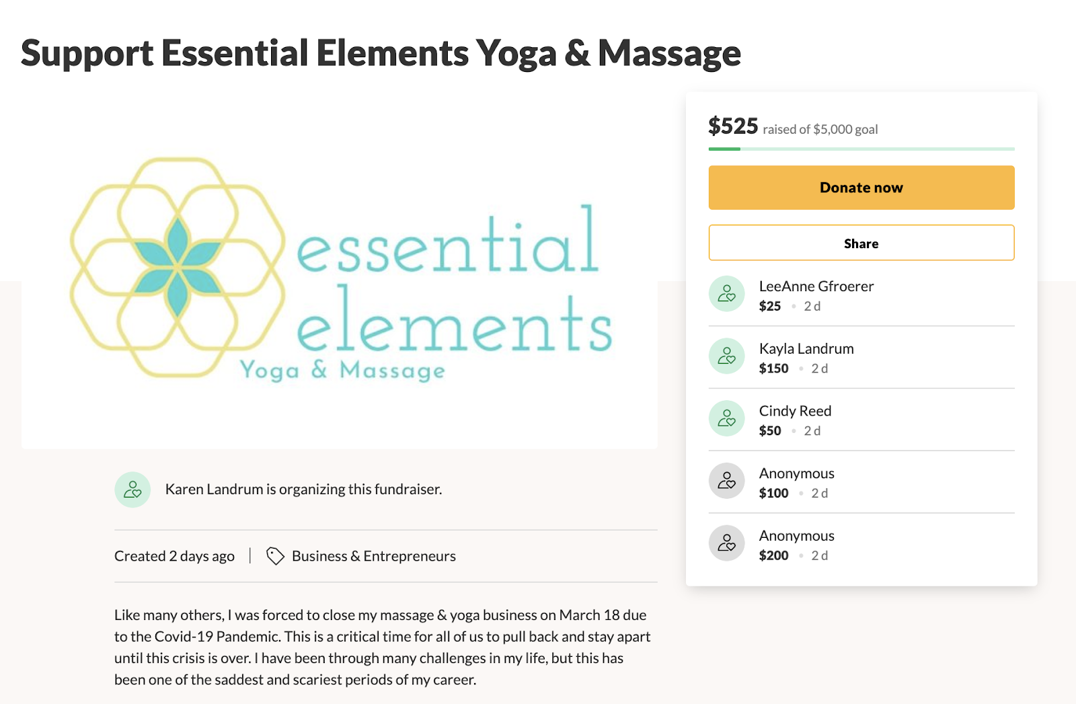Open the Business & Entrepreneurs category link
1076x704 pixels.
pos(373,556)
